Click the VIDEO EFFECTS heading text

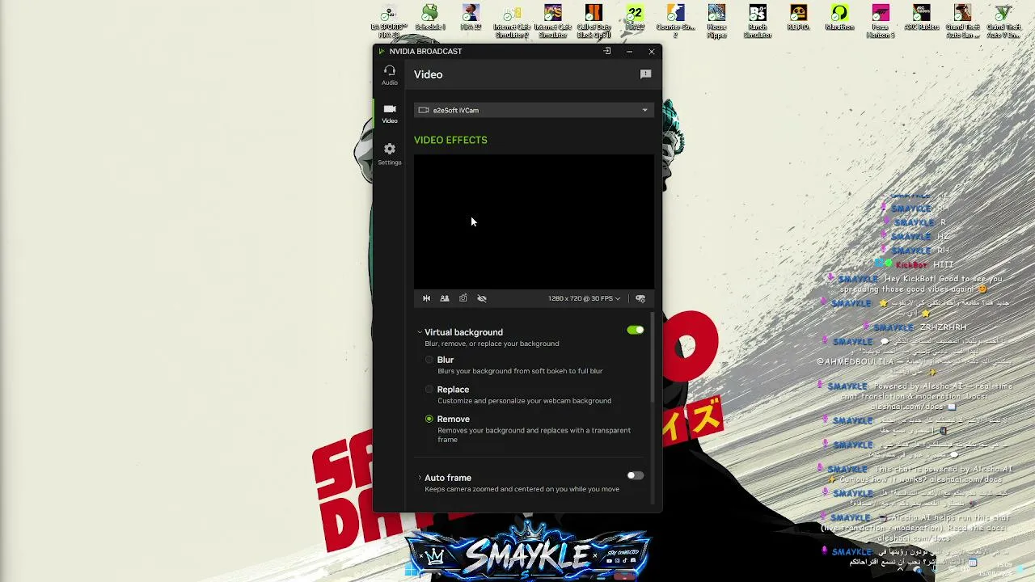(450, 140)
